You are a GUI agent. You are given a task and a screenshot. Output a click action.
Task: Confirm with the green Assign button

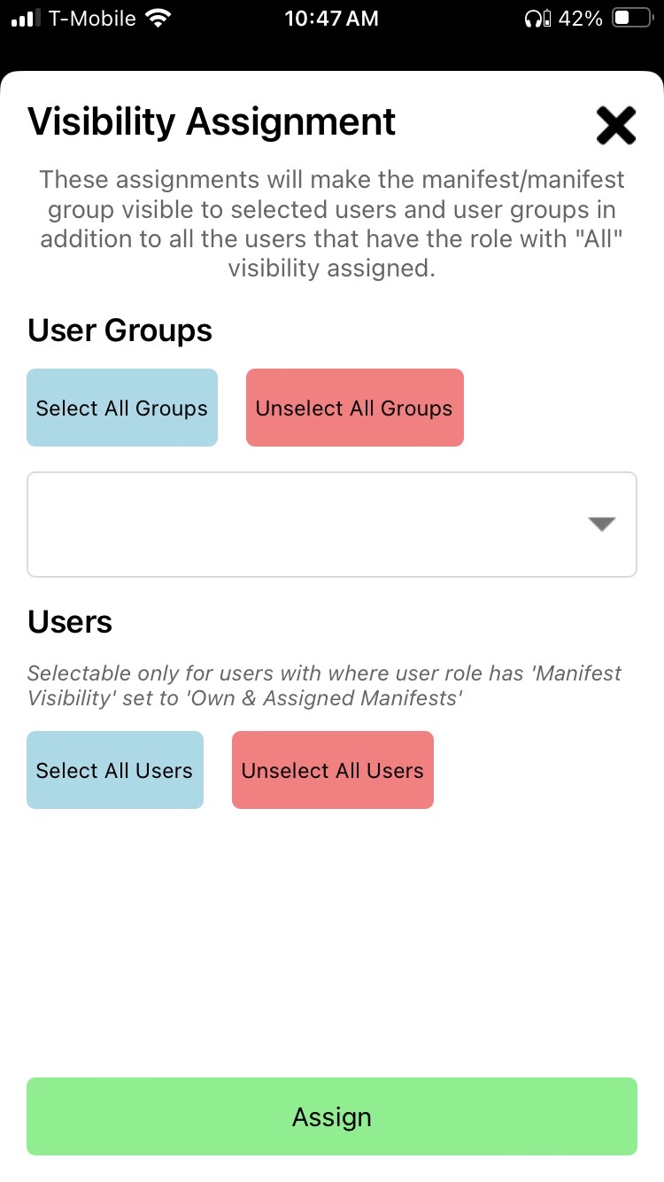point(332,1116)
